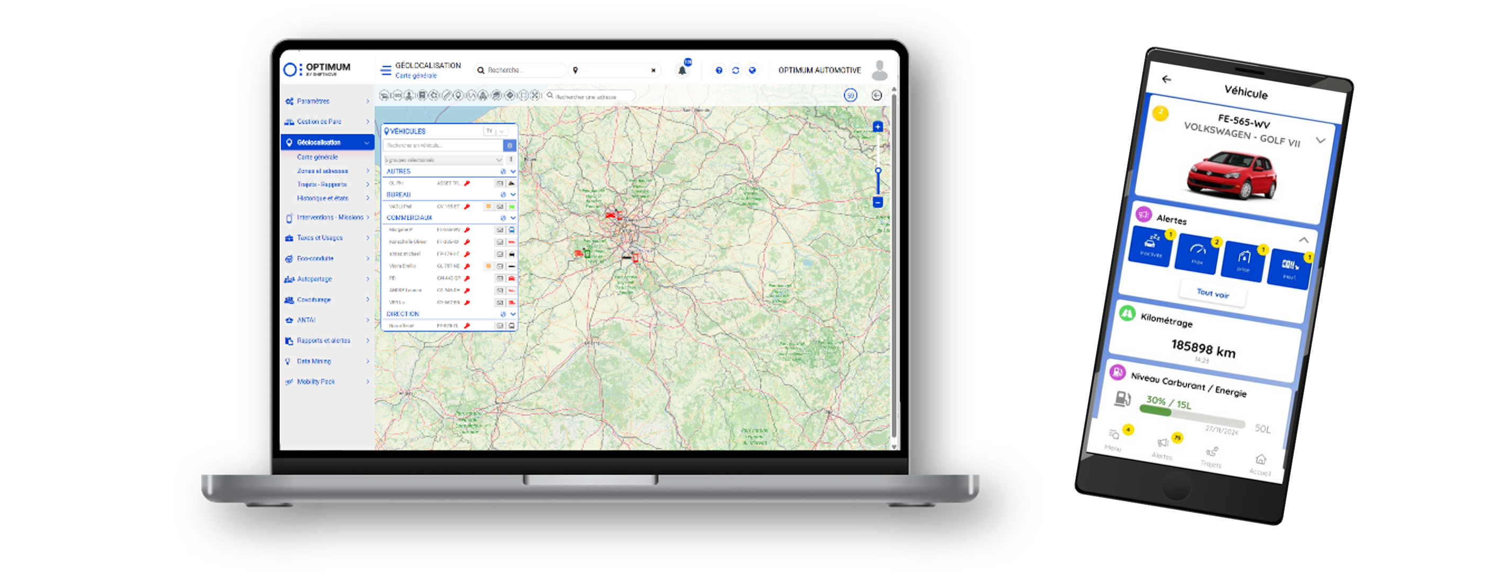The height and width of the screenshot is (572, 1505).
Task: Collapse the AUTRES vehicle group
Action: (513, 172)
